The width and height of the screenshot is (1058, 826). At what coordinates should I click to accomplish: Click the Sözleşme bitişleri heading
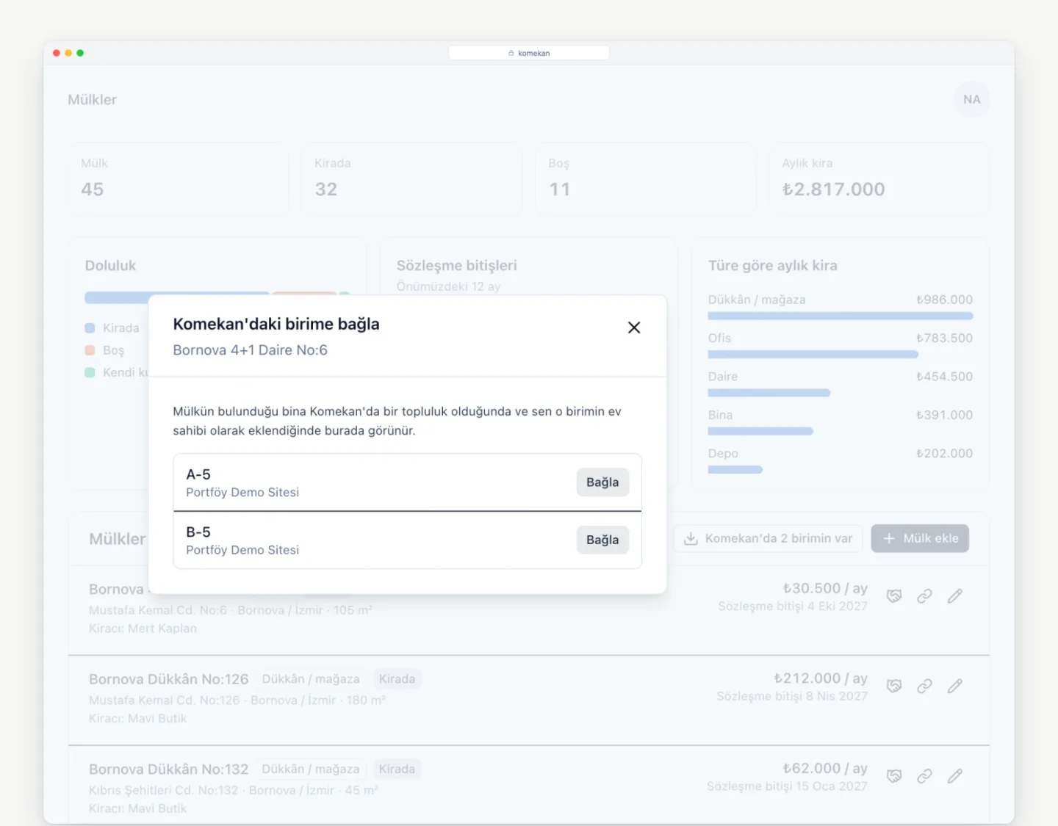pos(457,266)
